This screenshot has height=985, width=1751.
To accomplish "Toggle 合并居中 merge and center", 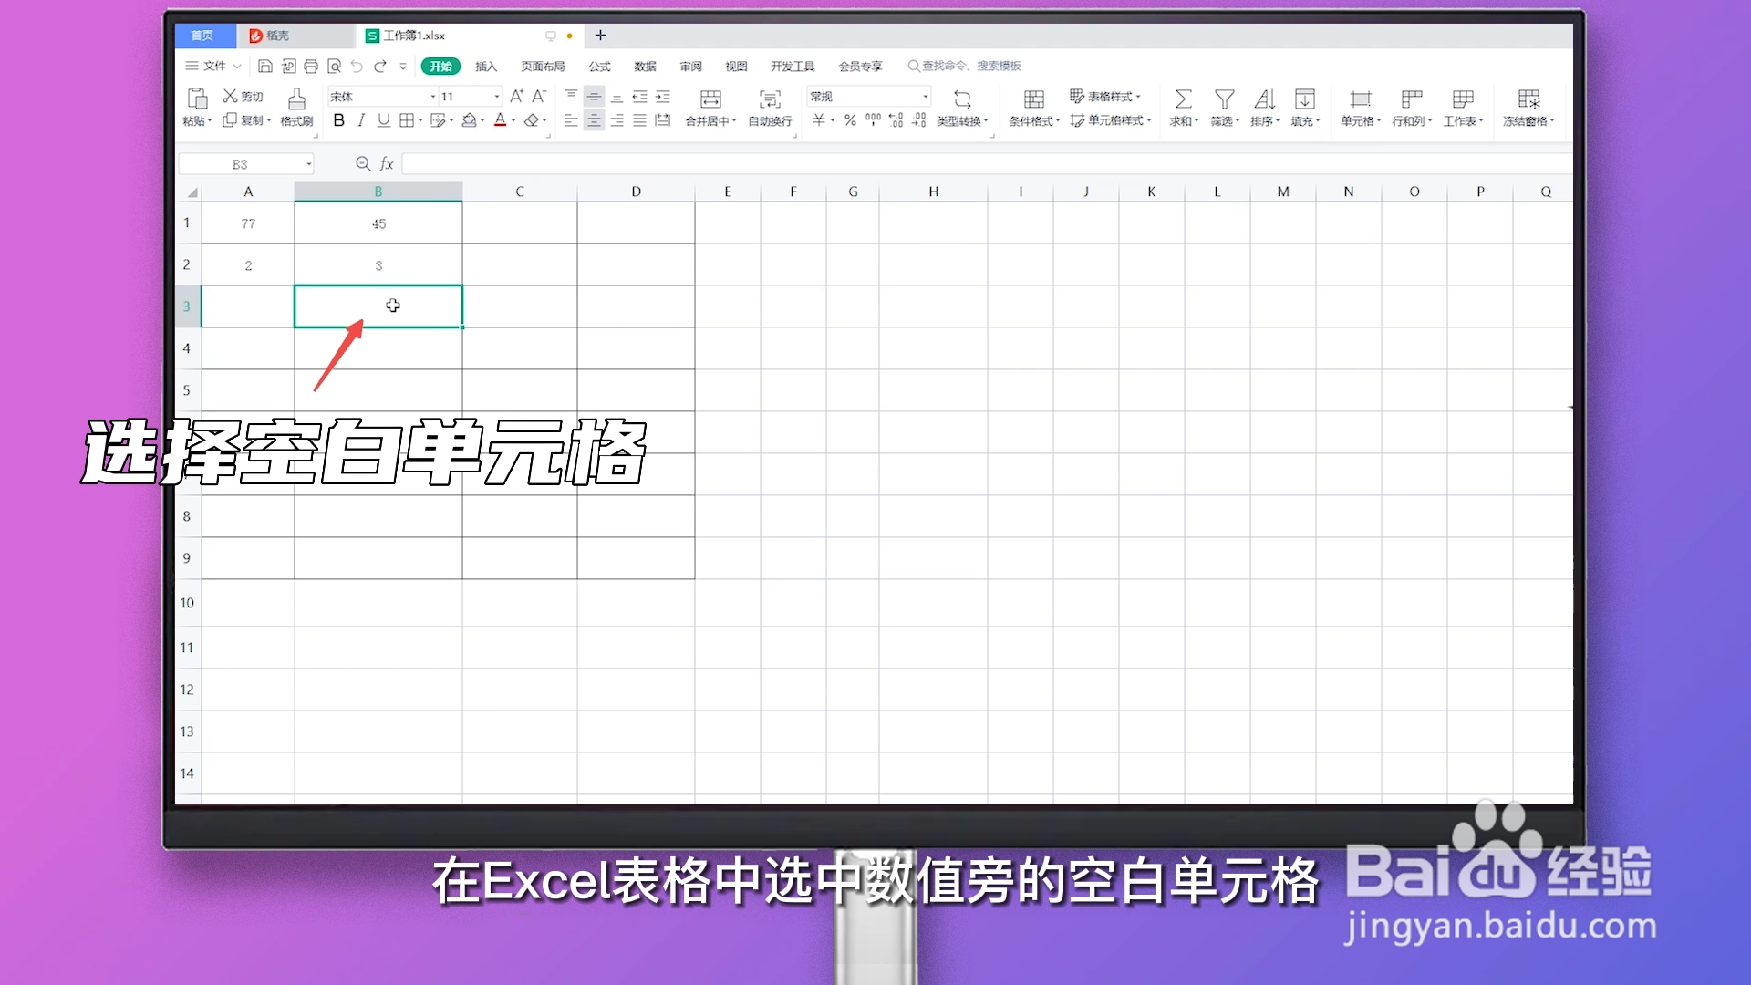I will [x=710, y=108].
